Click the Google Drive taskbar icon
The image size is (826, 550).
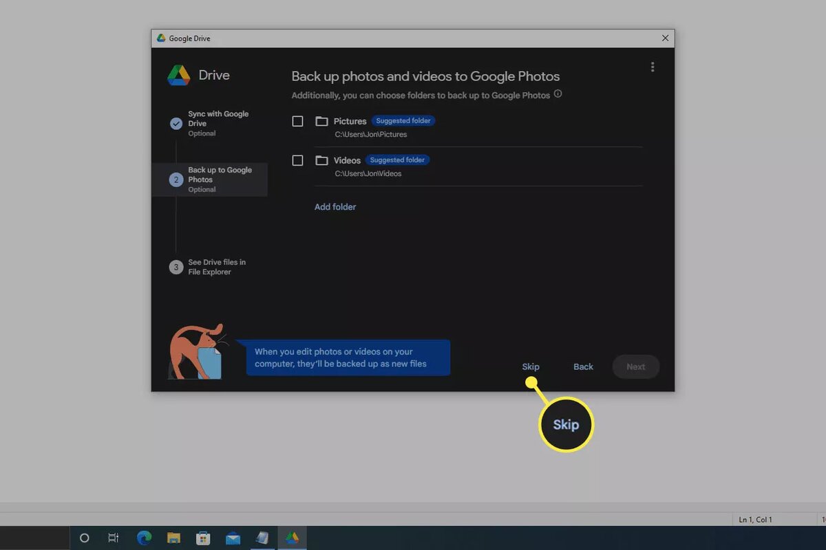pos(292,538)
